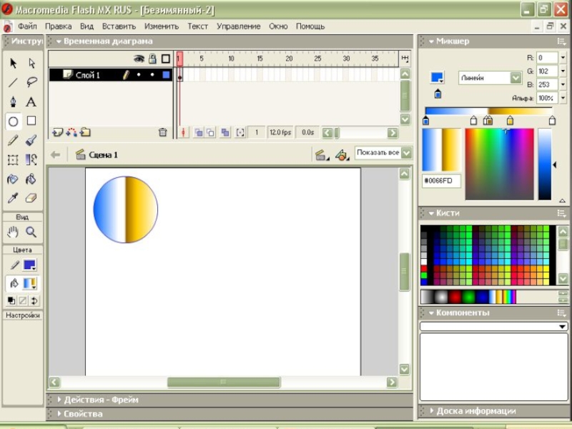Click the Сцена 1 scene label

point(103,155)
